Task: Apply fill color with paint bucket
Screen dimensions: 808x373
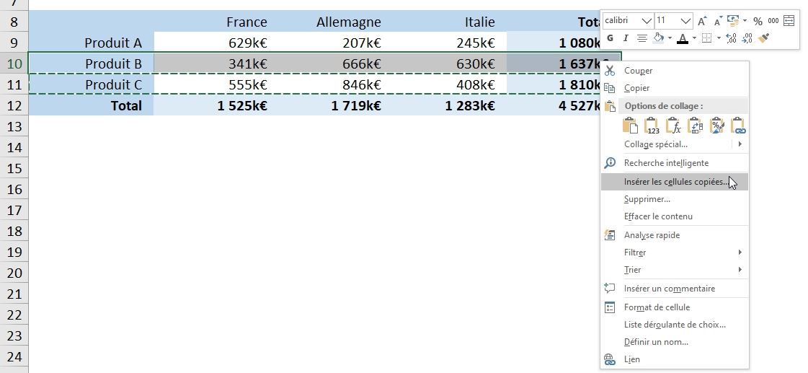Action: point(658,38)
